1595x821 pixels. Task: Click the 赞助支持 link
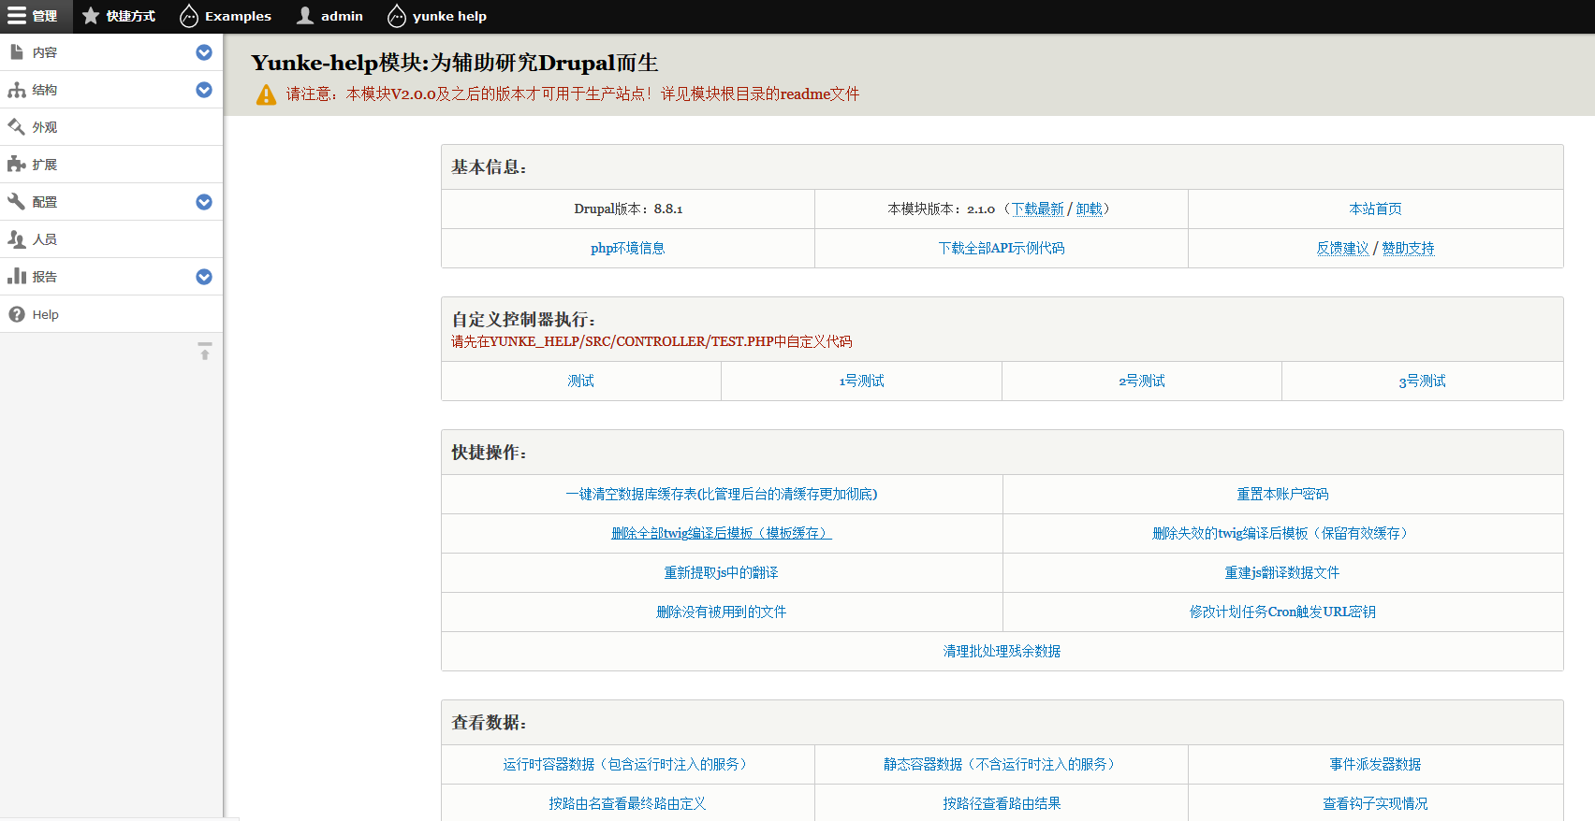tap(1408, 248)
